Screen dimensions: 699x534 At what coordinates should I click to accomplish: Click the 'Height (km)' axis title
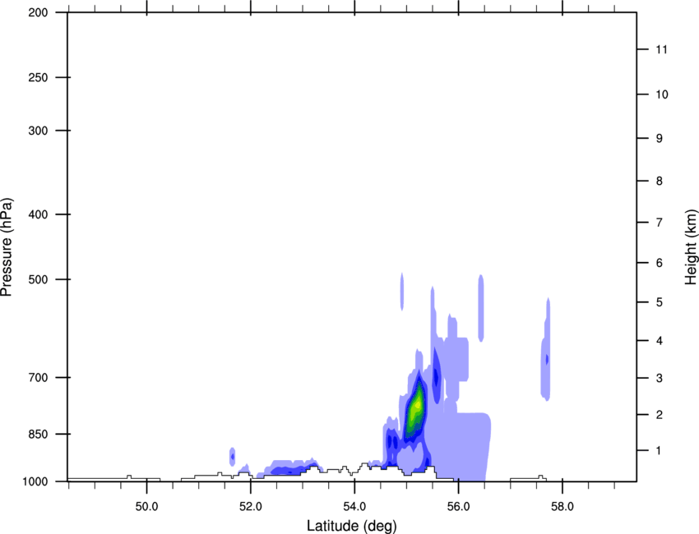tap(691, 247)
